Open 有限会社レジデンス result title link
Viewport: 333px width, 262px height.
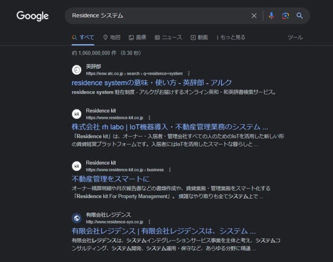pos(164,231)
